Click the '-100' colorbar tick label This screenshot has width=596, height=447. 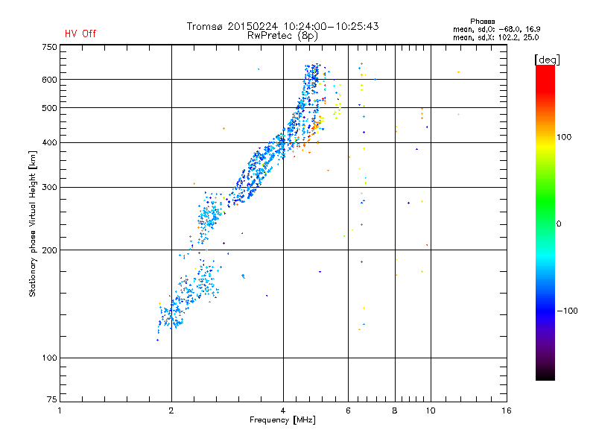[567, 311]
